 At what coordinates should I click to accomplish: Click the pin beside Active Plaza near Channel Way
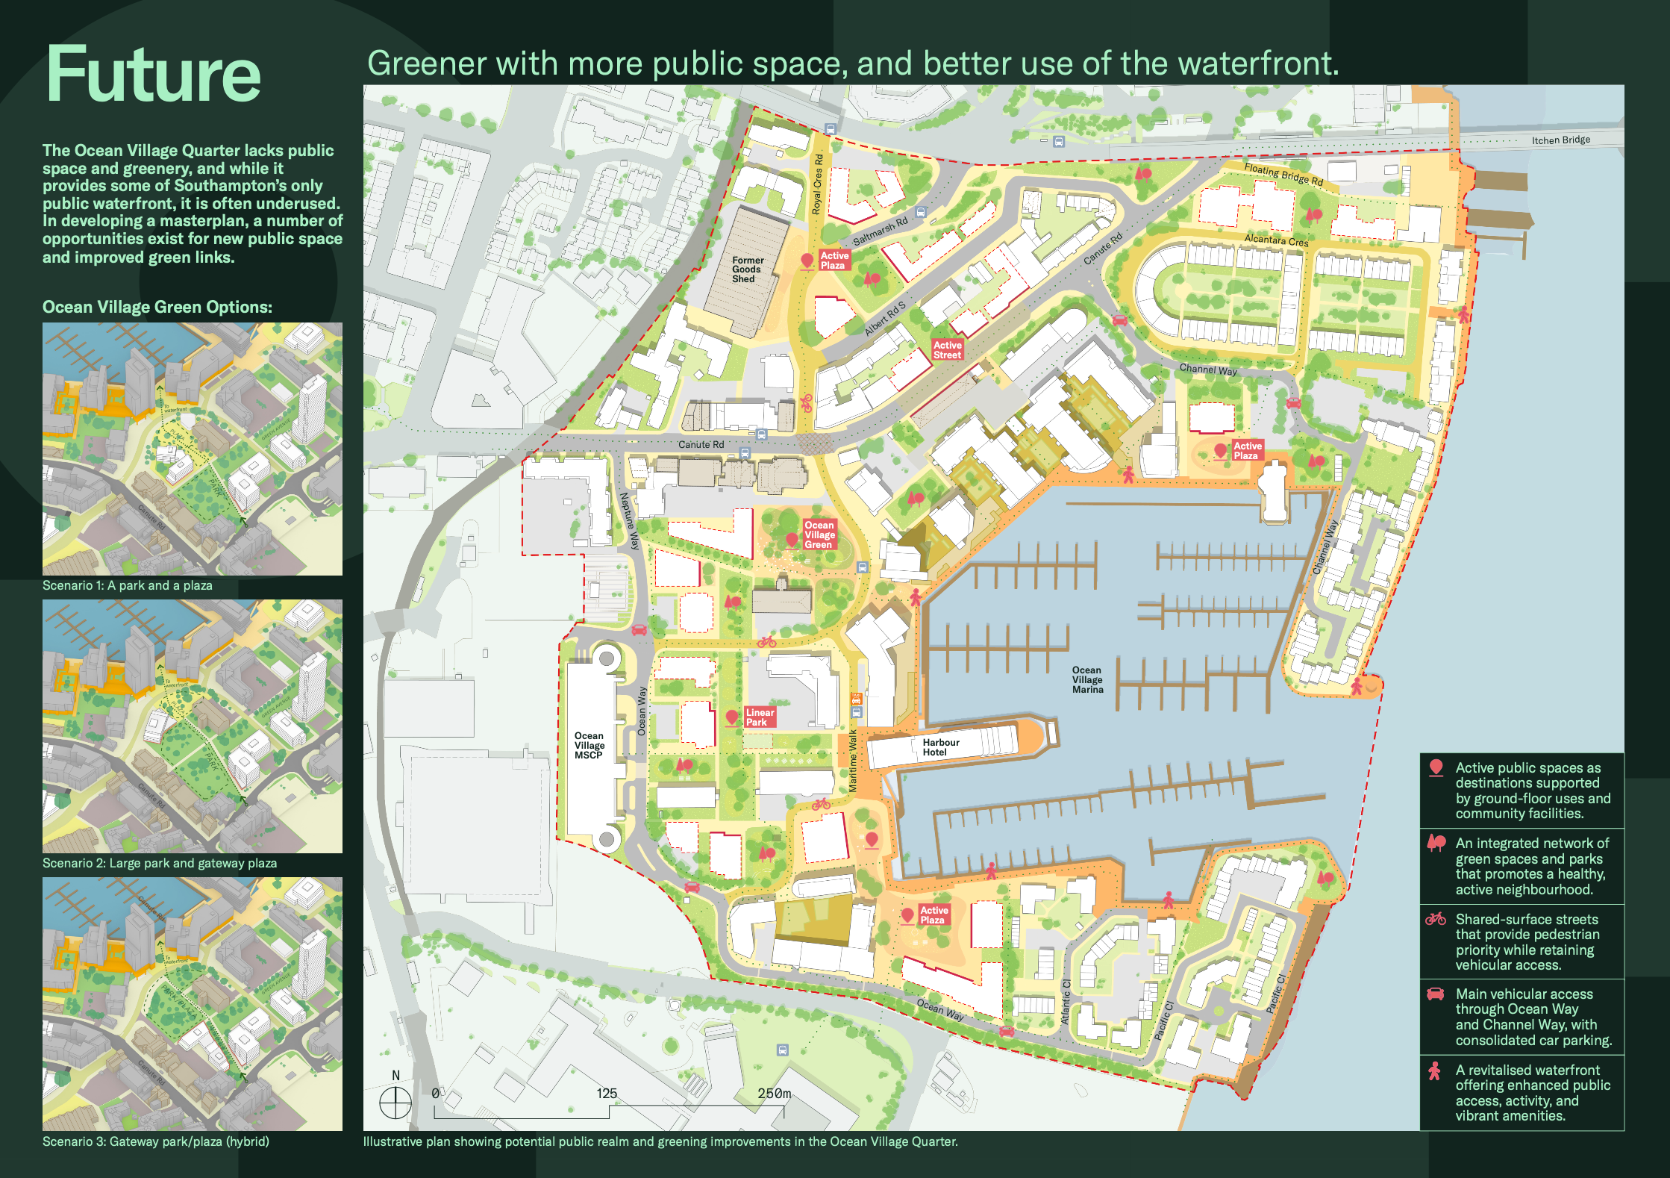(x=1220, y=451)
